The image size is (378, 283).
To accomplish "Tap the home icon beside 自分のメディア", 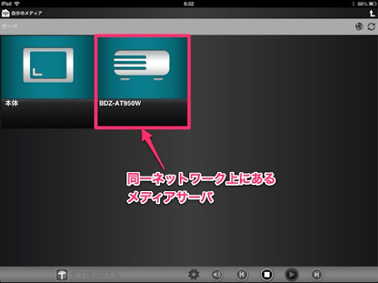I will pyautogui.click(x=5, y=13).
